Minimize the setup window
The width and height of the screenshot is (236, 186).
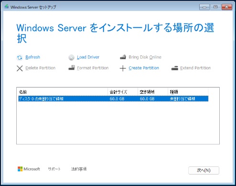pos(204,7)
